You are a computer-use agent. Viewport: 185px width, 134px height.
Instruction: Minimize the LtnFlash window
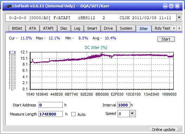pos(165,6)
